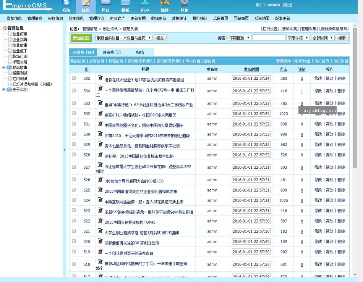This screenshot has width=363, height=282.
Task: Click the edit icon in row 535
Action: (x=100, y=78)
